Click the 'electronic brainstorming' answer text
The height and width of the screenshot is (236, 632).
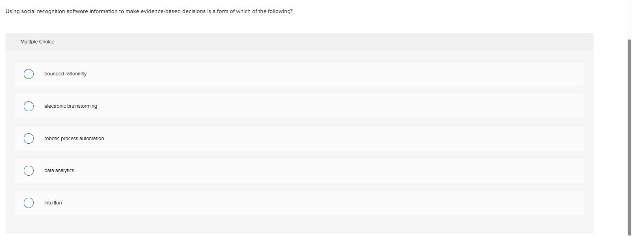(71, 106)
